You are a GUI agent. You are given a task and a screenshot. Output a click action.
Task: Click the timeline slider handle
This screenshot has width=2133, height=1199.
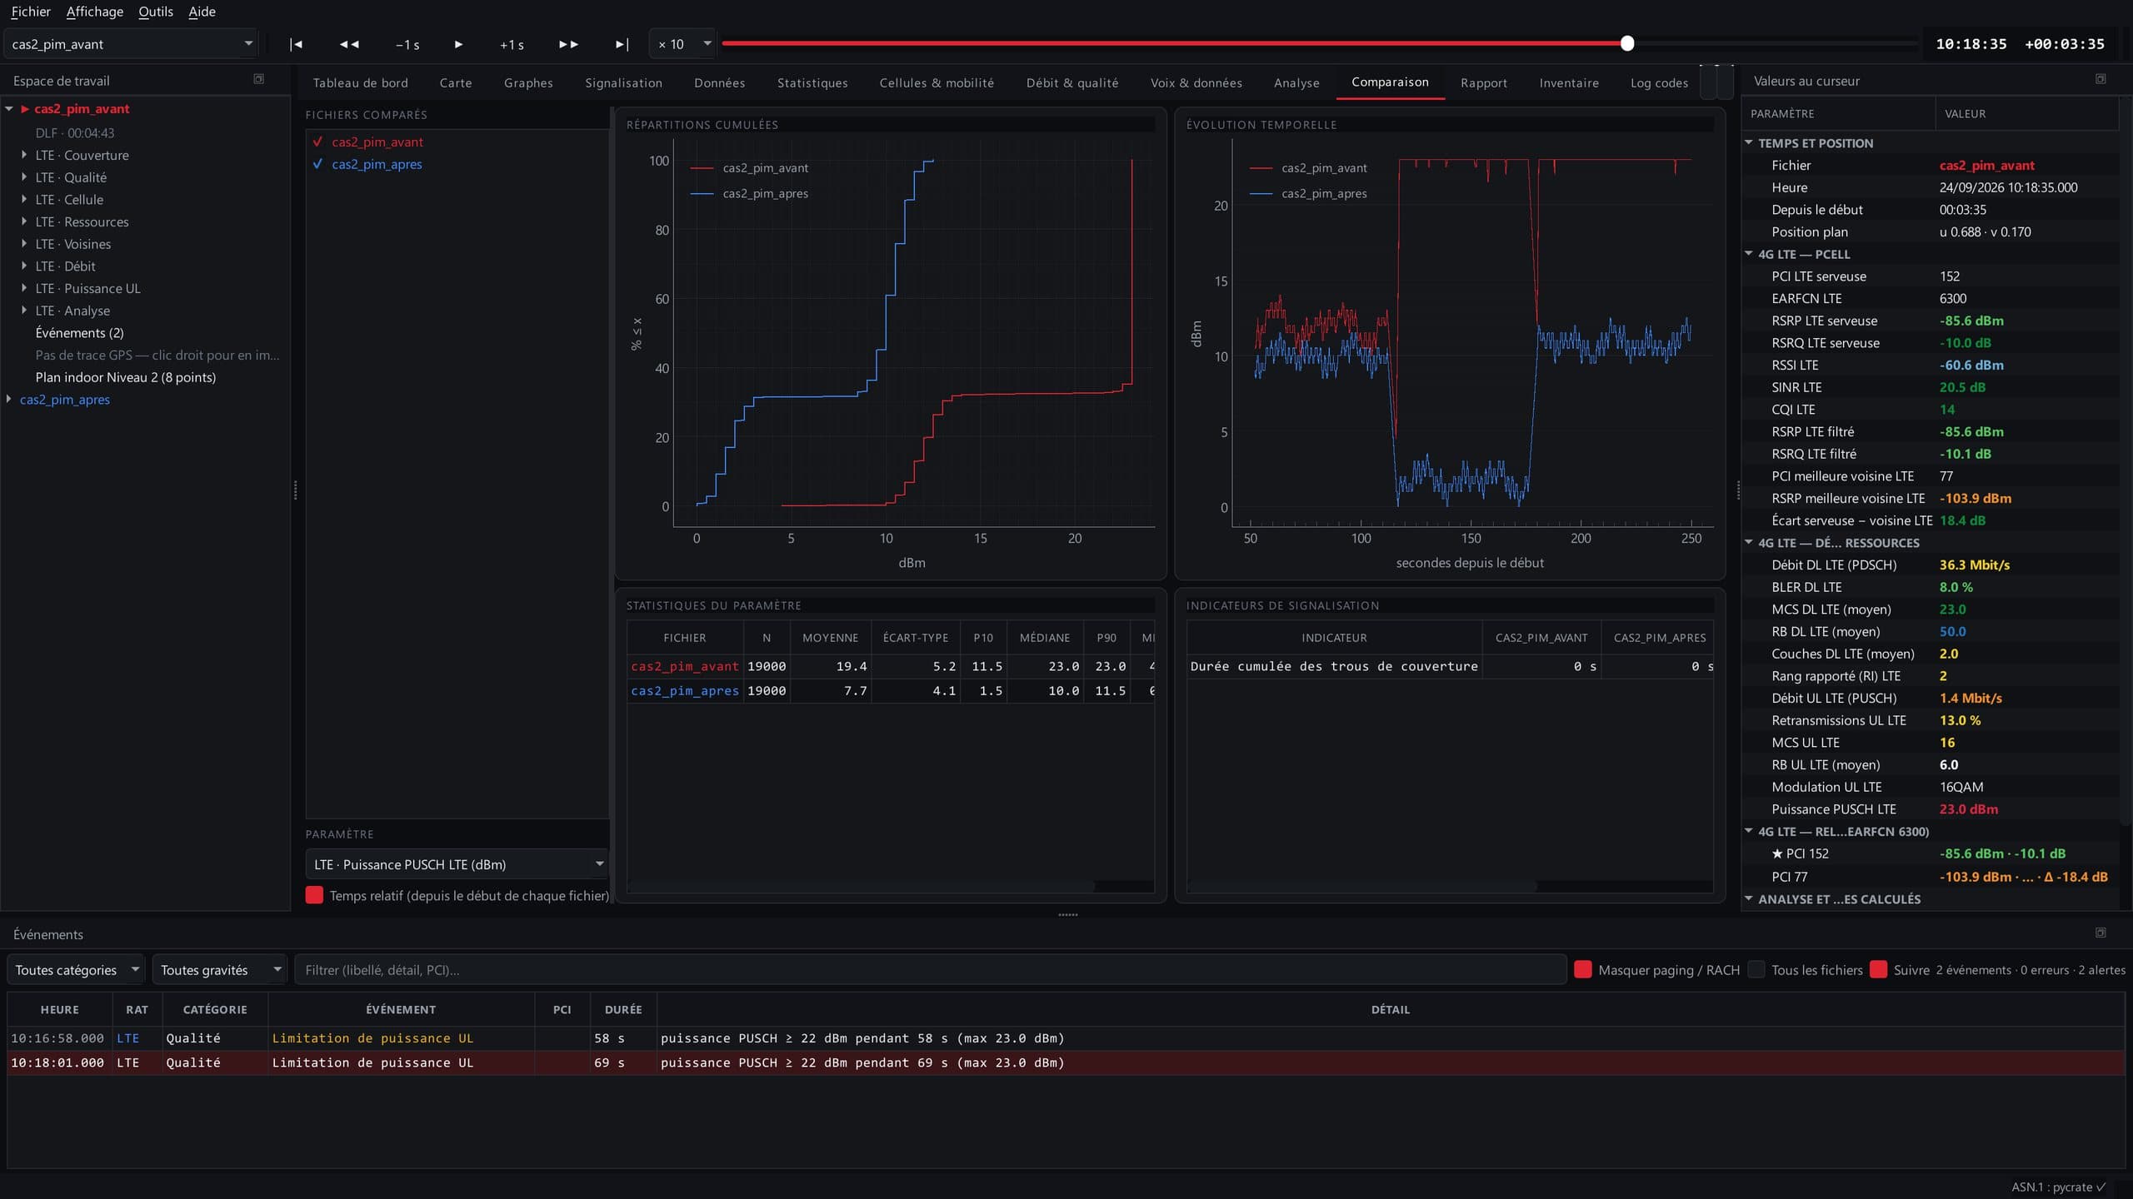pos(1627,43)
